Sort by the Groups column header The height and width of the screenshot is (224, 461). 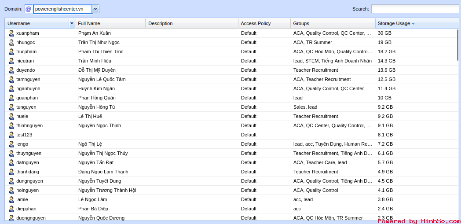333,23
